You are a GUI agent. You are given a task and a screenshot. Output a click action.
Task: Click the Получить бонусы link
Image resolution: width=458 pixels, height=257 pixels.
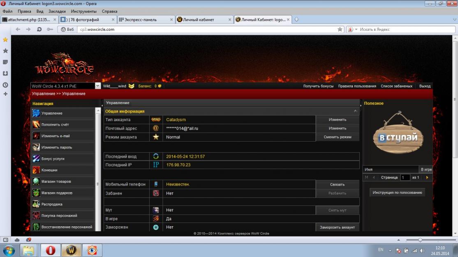318,86
